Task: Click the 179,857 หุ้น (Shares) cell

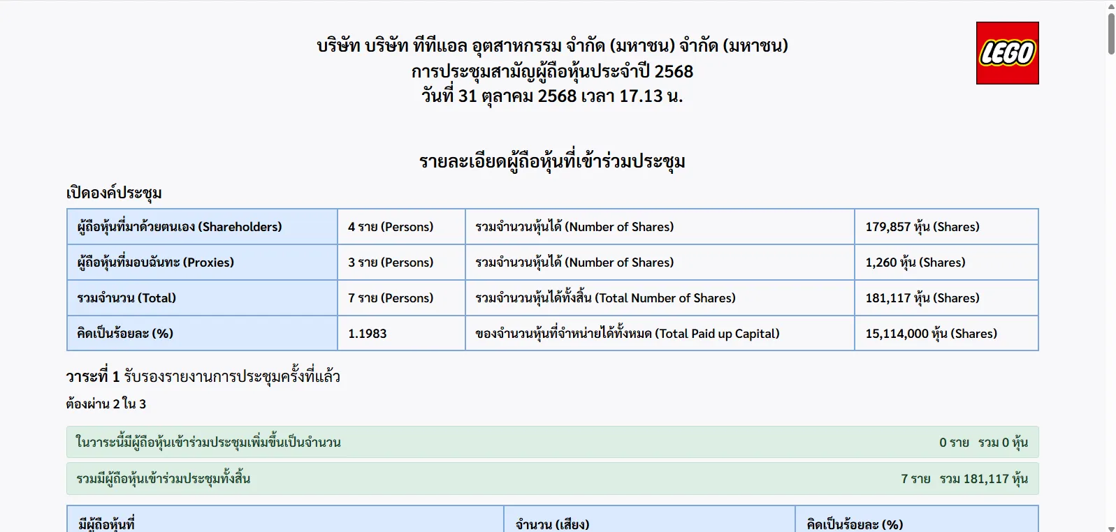Action: [945, 227]
